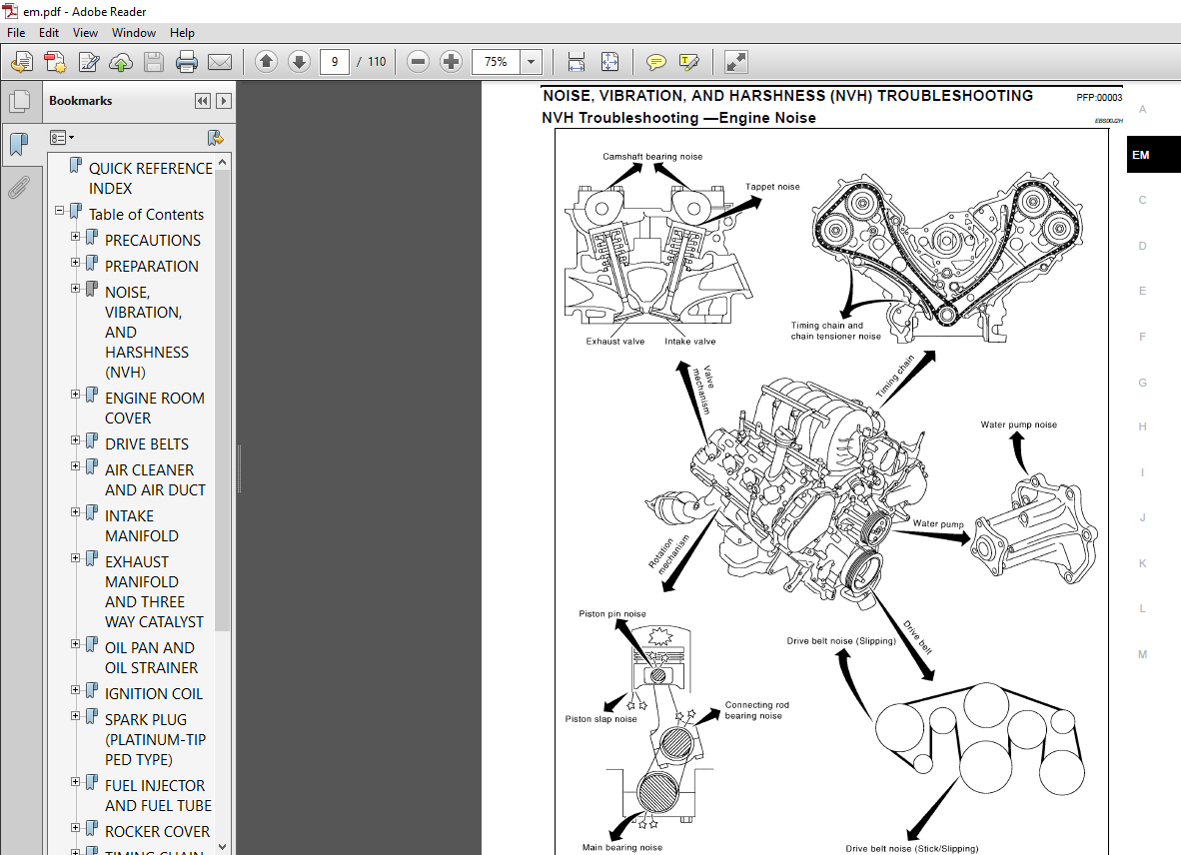Click the upload to cloud icon

click(x=121, y=62)
